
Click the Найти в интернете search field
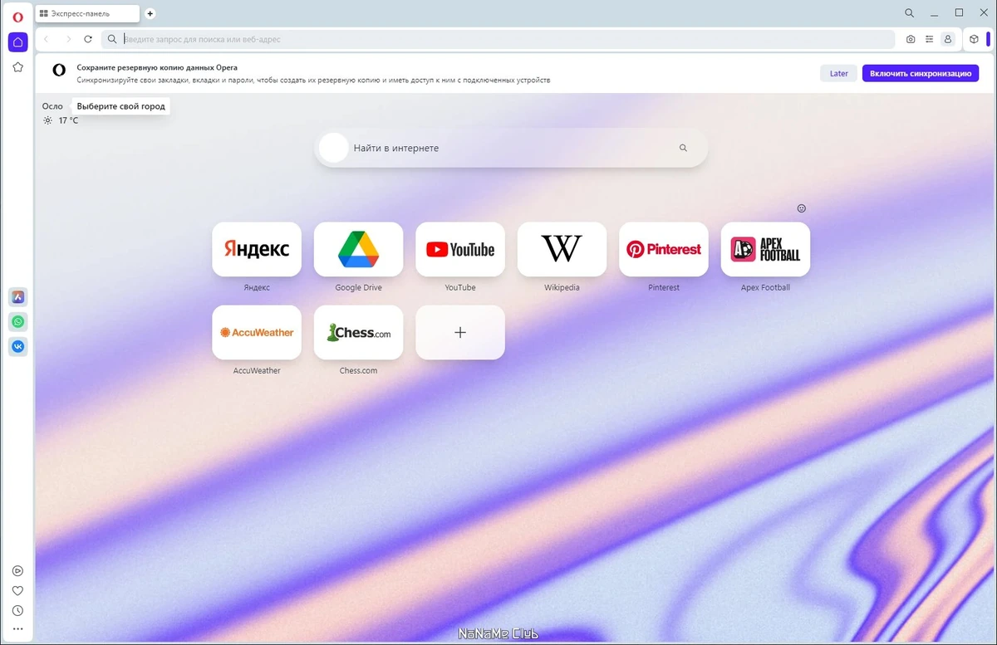[x=511, y=148]
